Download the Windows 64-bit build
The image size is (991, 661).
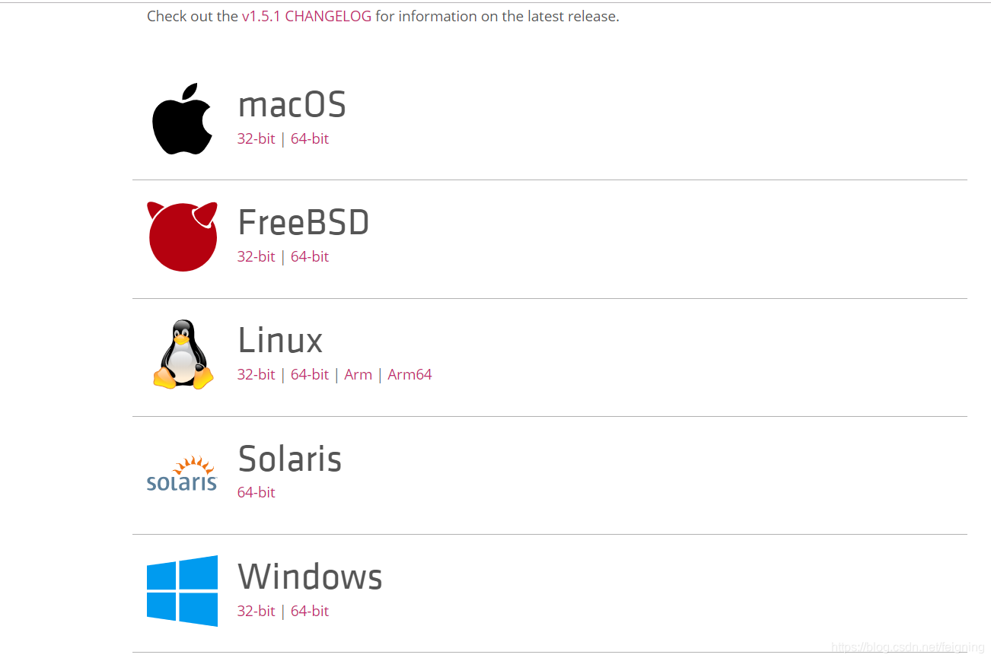point(310,611)
